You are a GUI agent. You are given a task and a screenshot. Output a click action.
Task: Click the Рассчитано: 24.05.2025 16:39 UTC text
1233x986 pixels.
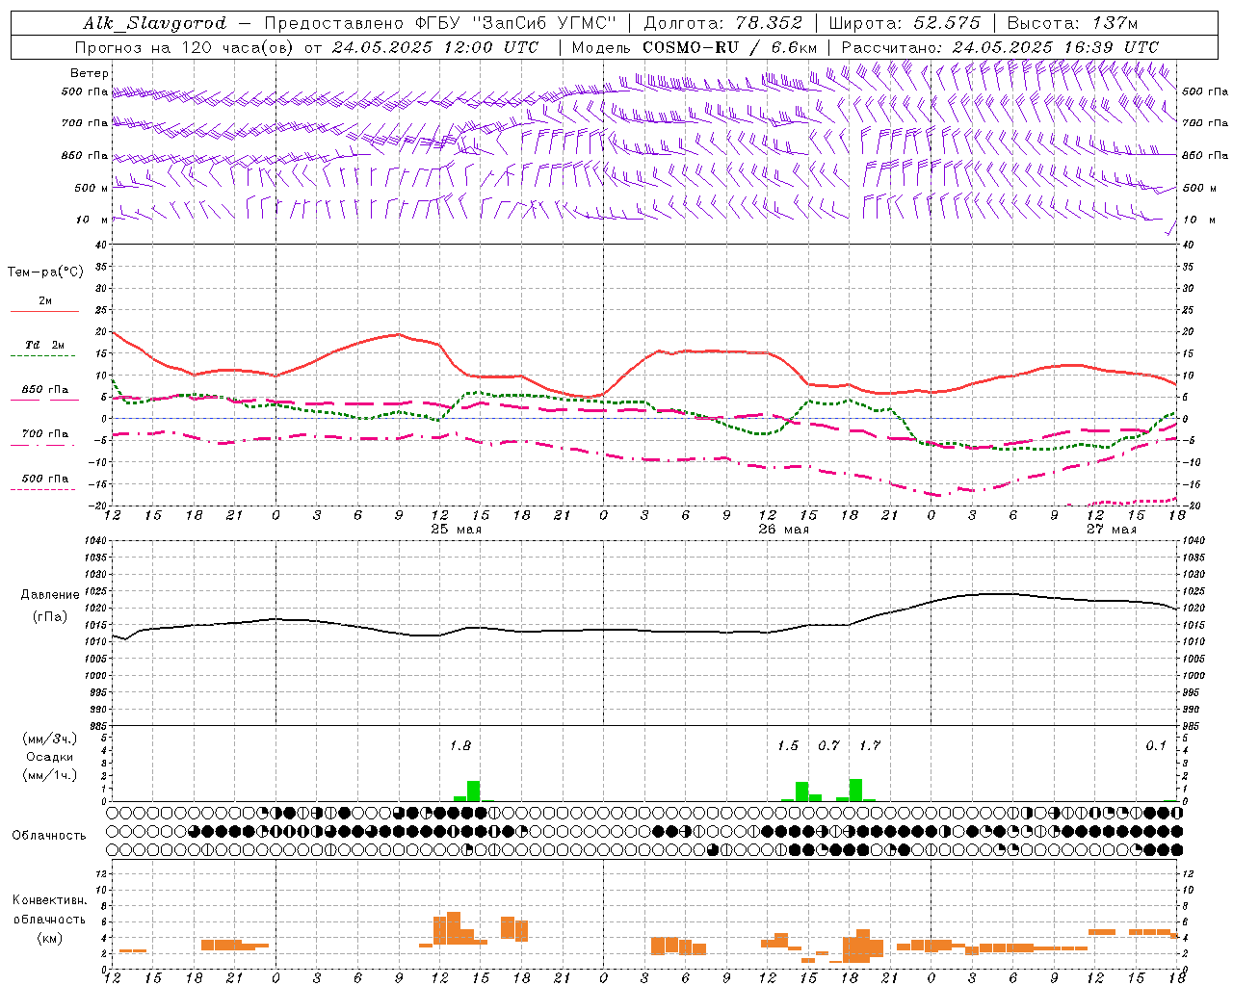tap(1000, 47)
